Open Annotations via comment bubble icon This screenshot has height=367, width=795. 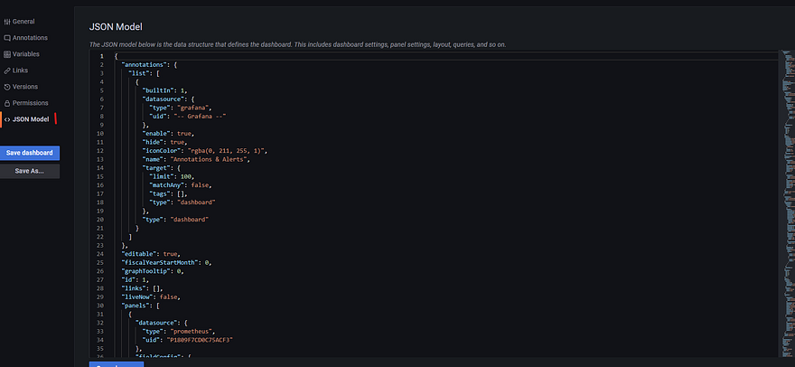7,38
